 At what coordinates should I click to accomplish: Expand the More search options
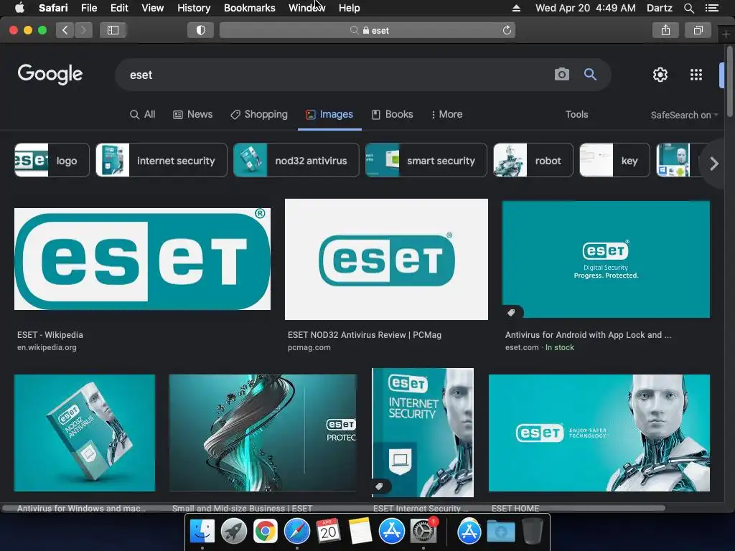446,114
